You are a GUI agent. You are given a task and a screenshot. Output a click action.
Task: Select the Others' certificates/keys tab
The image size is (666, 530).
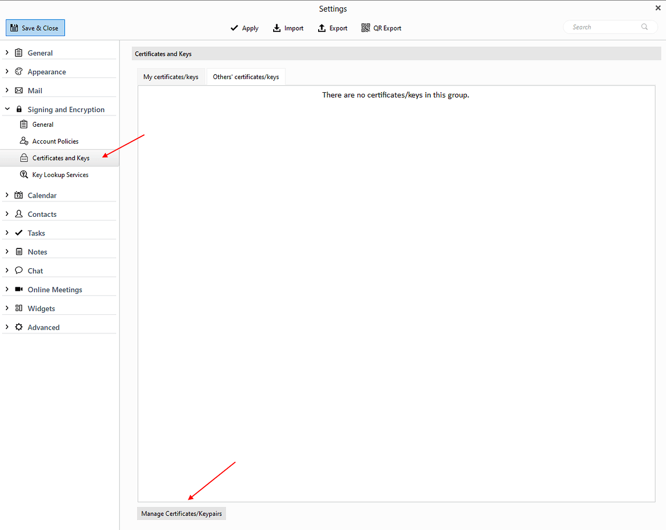(246, 77)
